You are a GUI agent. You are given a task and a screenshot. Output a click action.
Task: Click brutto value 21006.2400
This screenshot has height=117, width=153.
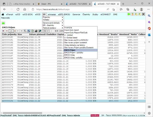(x=113, y=93)
